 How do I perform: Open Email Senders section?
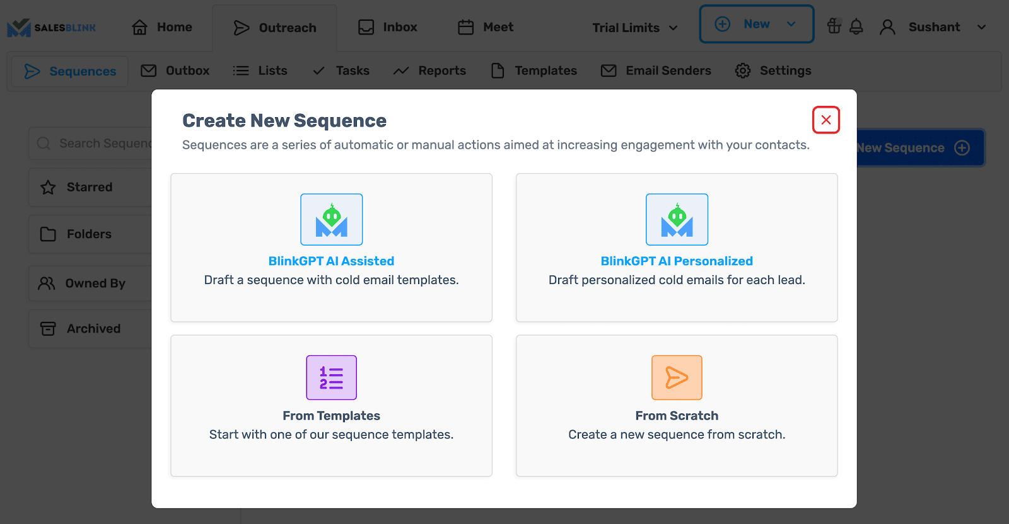(656, 71)
